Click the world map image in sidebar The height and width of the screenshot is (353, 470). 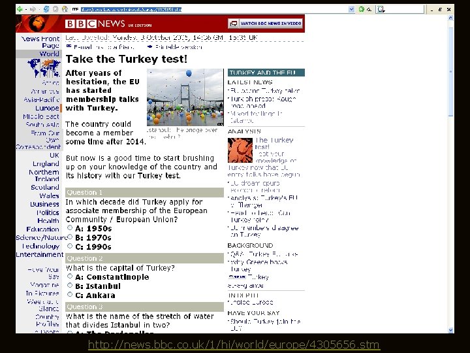click(44, 68)
